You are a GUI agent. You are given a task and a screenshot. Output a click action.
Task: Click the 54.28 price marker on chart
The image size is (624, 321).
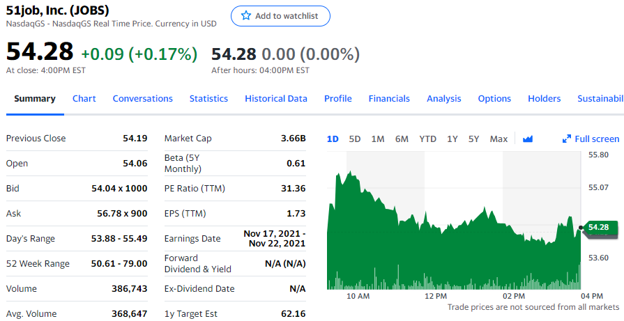(x=600, y=227)
